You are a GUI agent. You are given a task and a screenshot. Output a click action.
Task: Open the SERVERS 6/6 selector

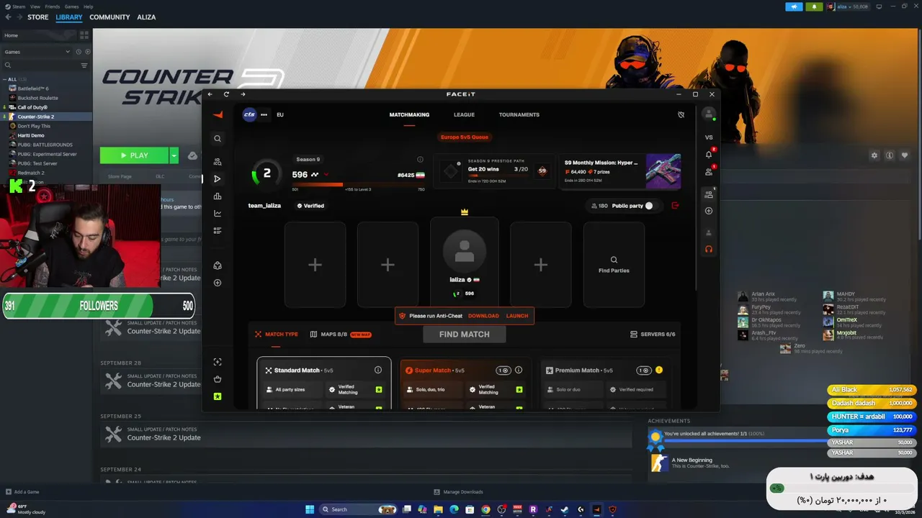point(653,335)
